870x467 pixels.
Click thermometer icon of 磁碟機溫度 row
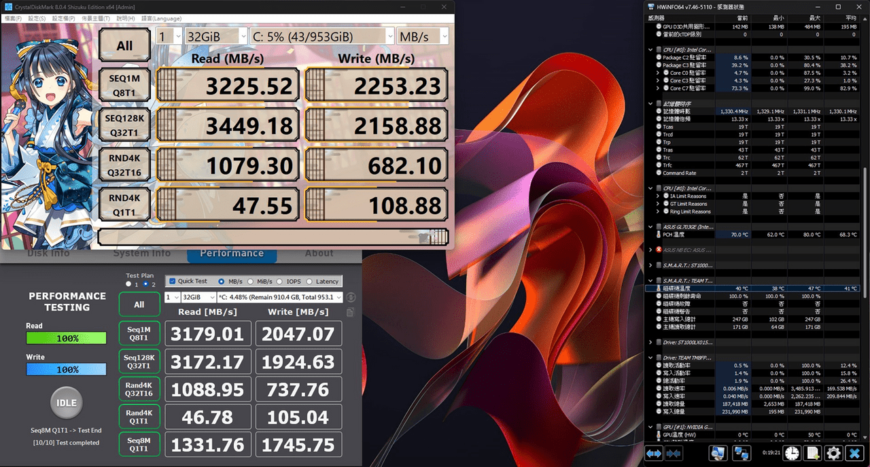coord(659,288)
